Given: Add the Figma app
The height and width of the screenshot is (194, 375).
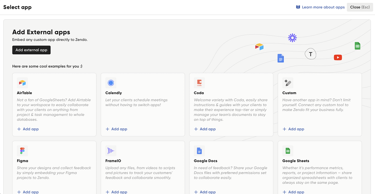Looking at the screenshot, I should pos(28,192).
